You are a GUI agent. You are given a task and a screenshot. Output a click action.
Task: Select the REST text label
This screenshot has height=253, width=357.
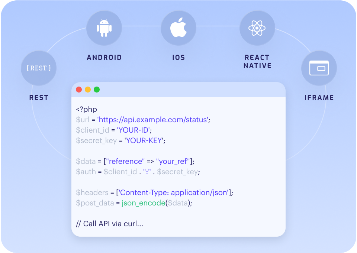click(39, 98)
